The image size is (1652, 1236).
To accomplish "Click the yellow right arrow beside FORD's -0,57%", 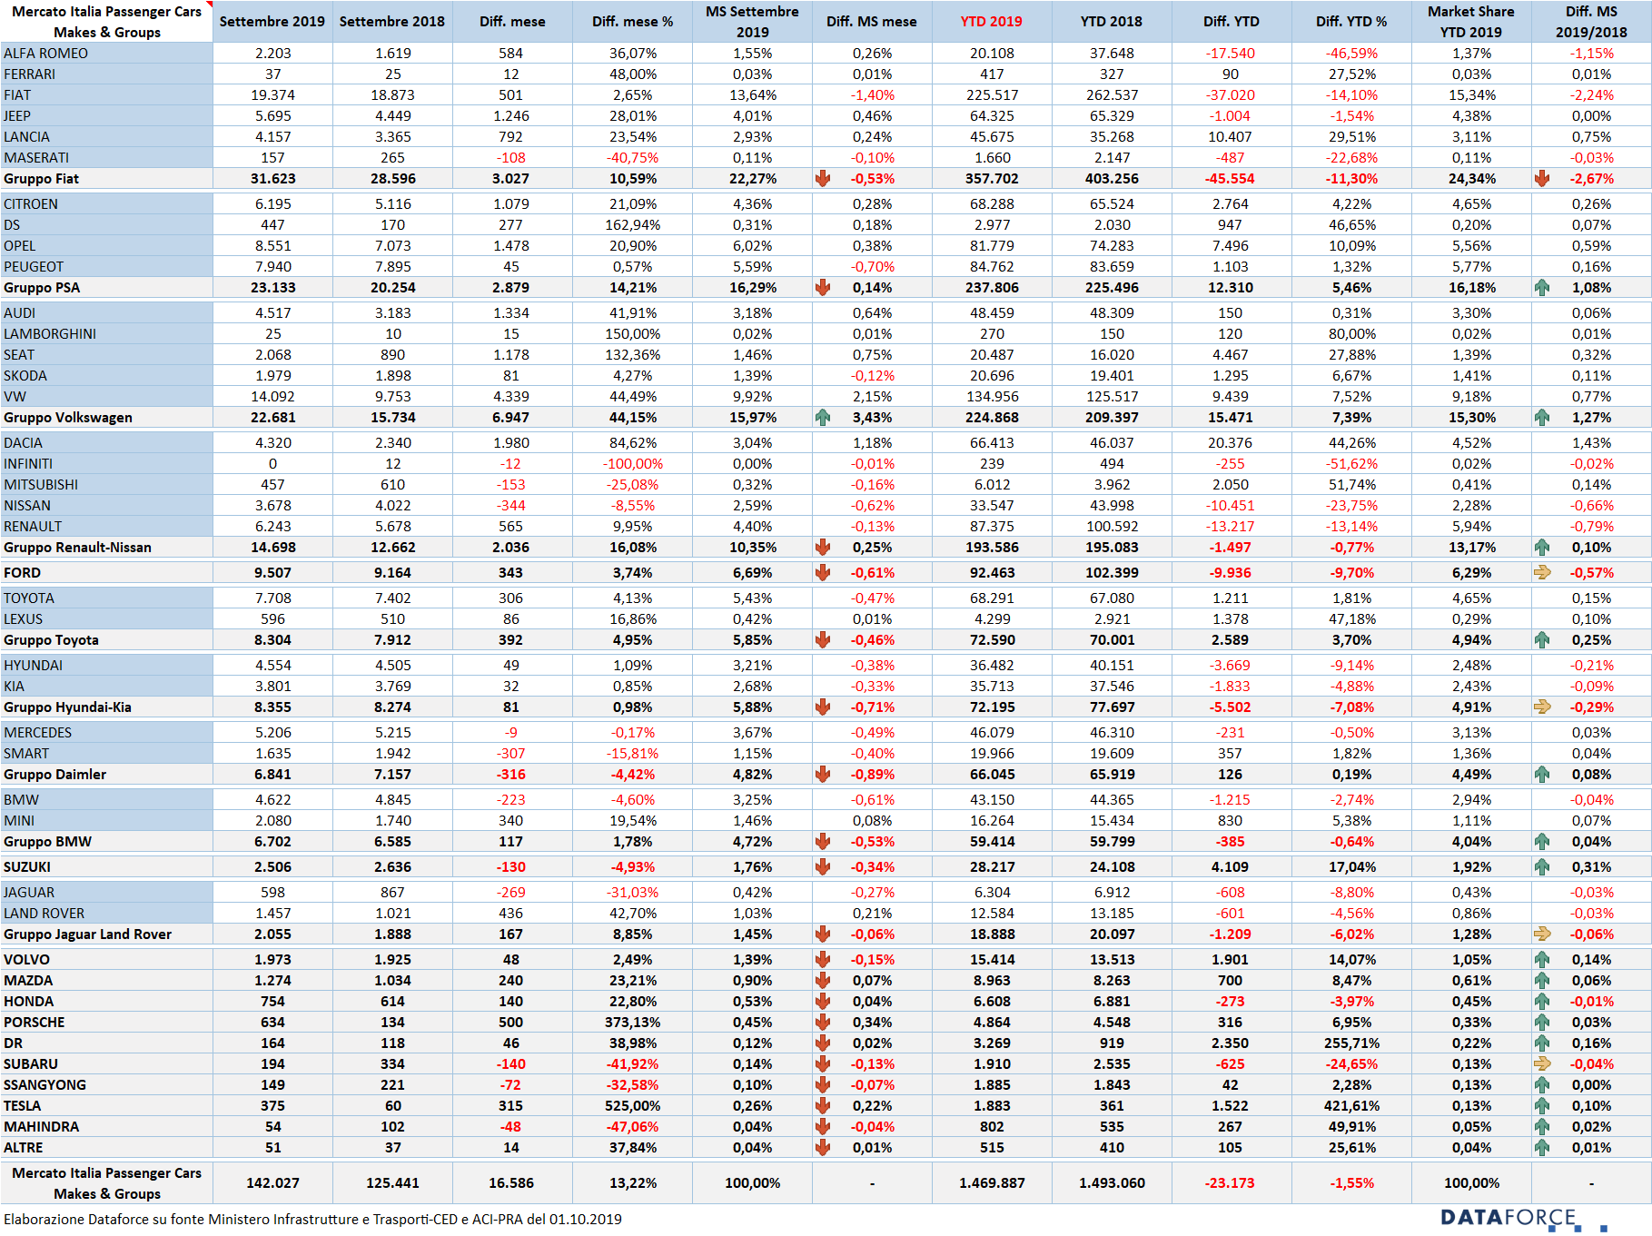I will pyautogui.click(x=1542, y=573).
